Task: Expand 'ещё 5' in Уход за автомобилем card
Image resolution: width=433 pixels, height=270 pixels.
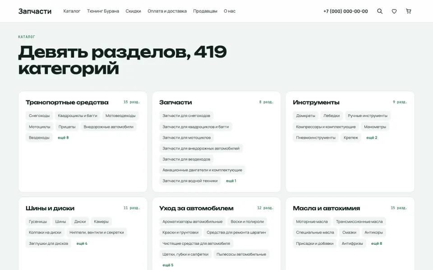Action: tap(168, 265)
